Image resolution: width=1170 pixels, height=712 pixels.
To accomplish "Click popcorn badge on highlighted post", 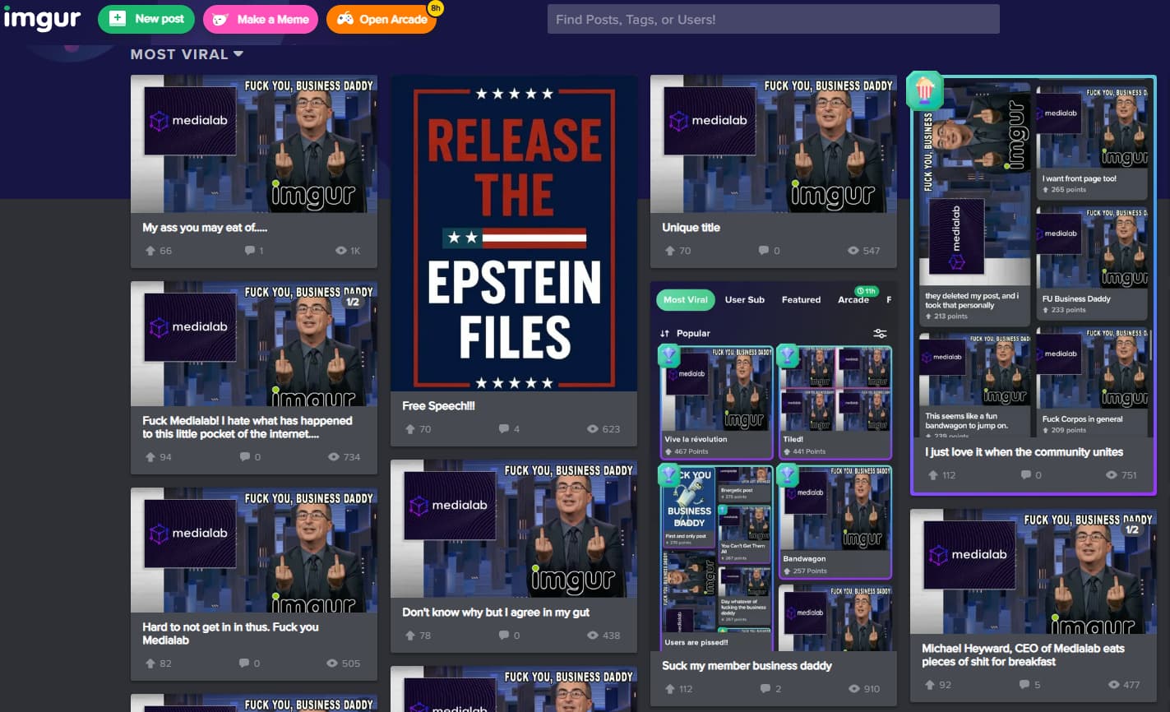I will [924, 90].
